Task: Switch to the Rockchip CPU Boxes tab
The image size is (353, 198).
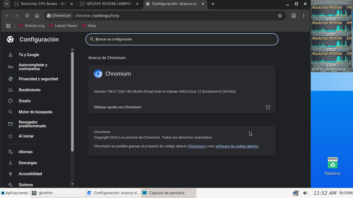Action: coord(44,4)
